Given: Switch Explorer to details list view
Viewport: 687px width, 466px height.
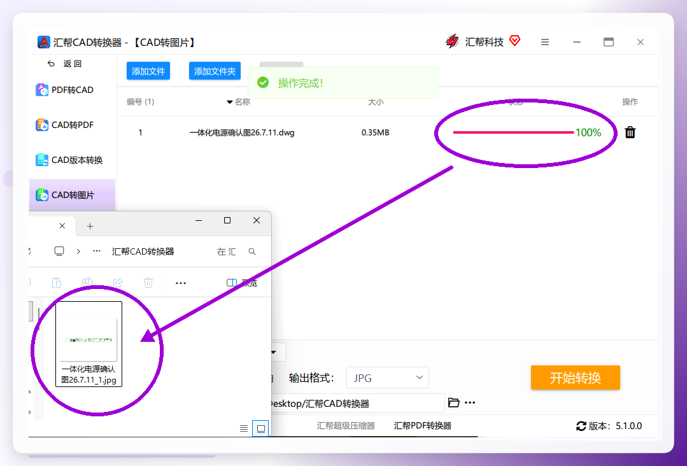Looking at the screenshot, I should 244,428.
